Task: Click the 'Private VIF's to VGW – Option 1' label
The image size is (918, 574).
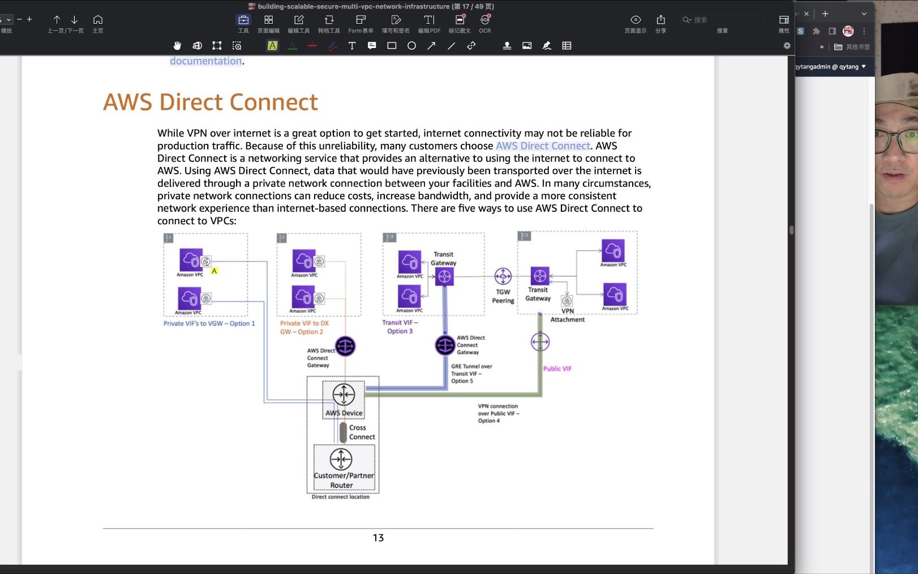Action: [x=209, y=324]
